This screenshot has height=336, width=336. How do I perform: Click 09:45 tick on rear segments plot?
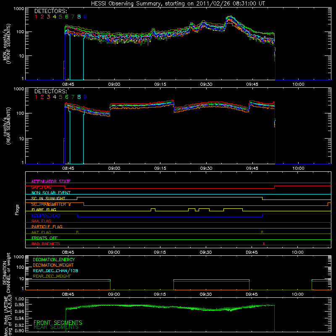click(x=252, y=168)
